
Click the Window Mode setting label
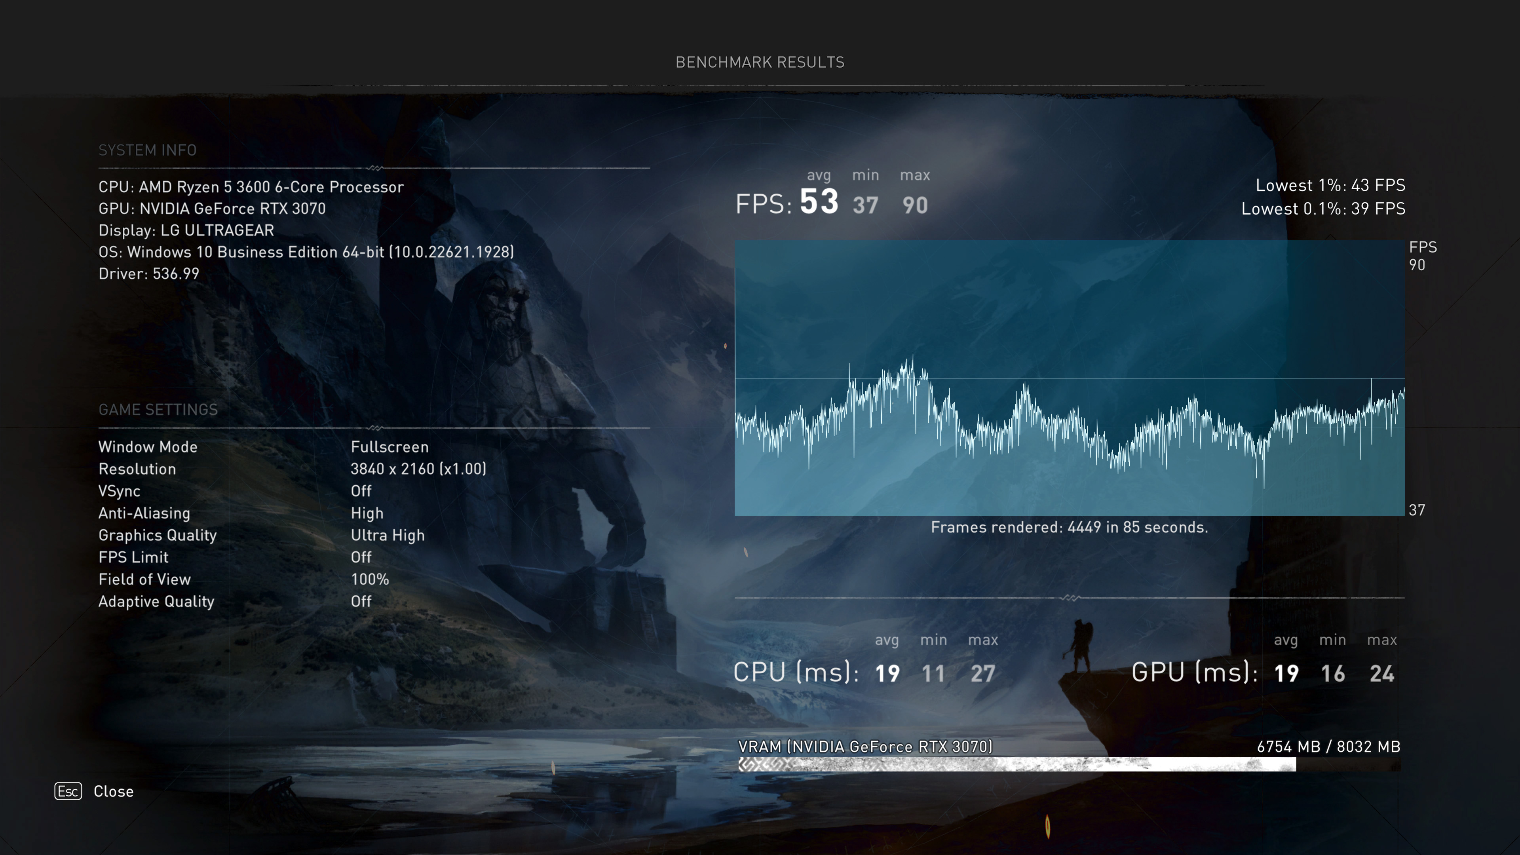148,446
